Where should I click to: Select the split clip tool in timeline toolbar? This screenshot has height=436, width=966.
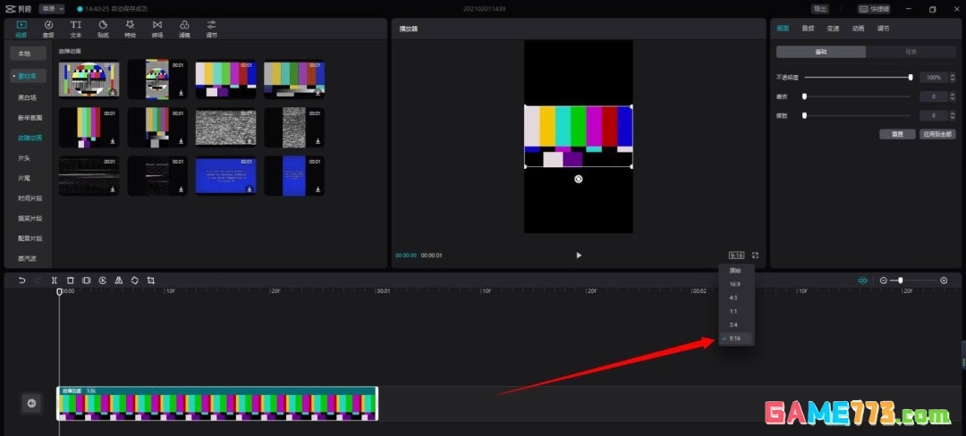54,281
